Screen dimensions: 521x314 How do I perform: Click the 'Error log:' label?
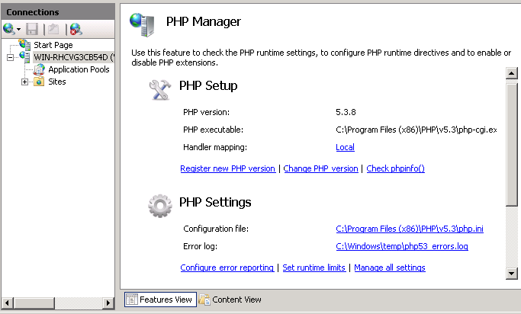coord(201,246)
